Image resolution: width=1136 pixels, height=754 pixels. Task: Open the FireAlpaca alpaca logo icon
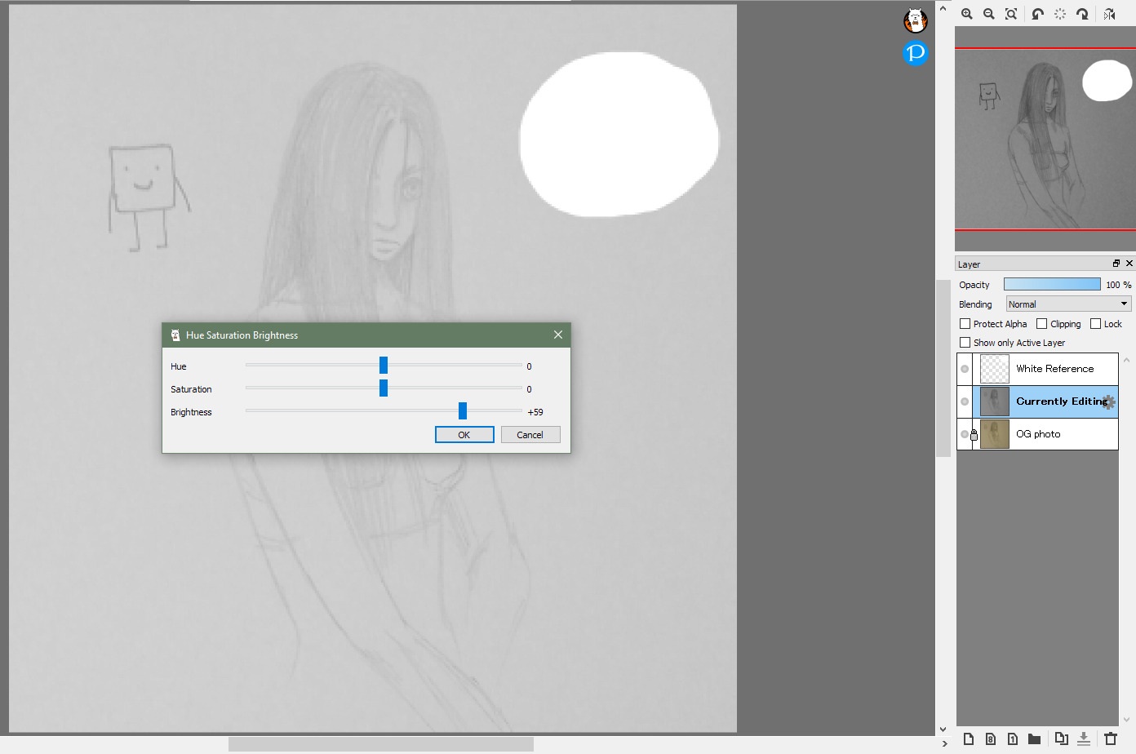916,20
